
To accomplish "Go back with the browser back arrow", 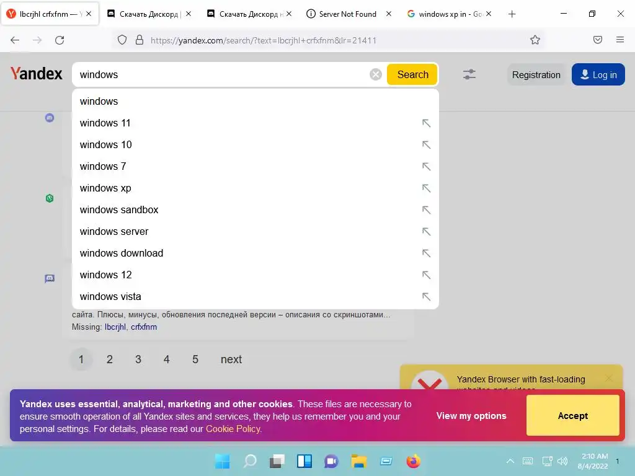I will coord(15,40).
